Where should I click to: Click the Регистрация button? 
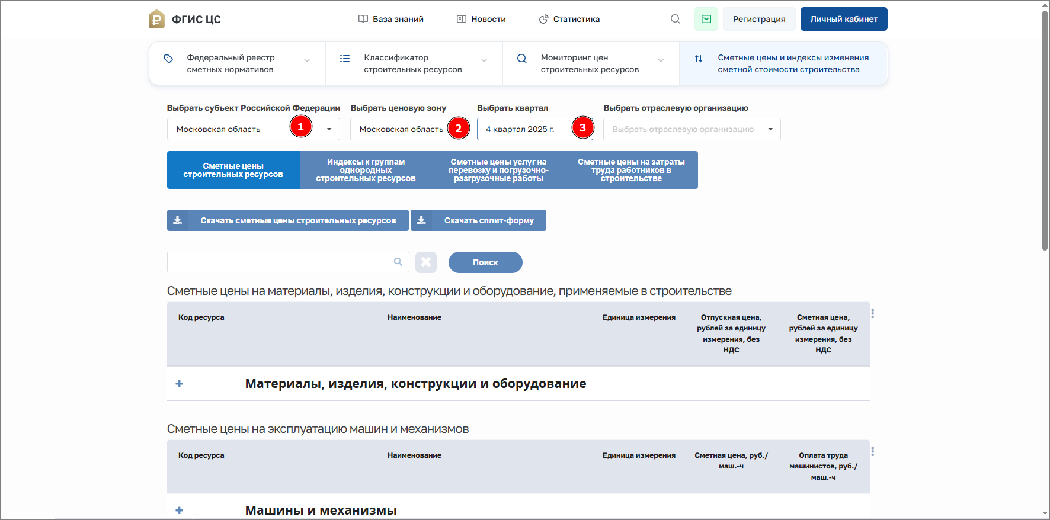[759, 19]
